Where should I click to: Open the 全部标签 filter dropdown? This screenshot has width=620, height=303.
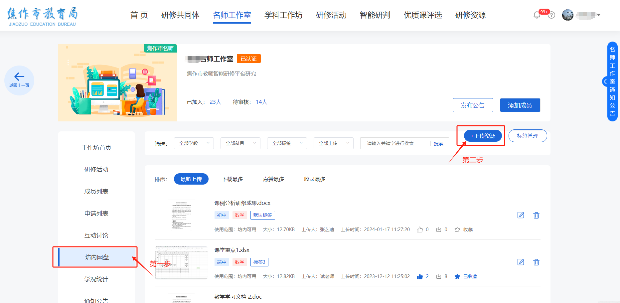(x=287, y=143)
